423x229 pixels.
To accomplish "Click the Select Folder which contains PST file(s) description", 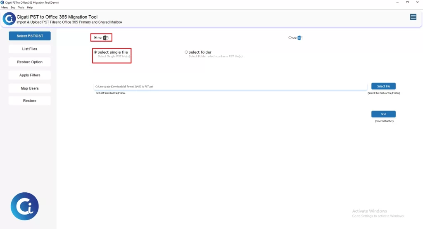I will click(216, 56).
